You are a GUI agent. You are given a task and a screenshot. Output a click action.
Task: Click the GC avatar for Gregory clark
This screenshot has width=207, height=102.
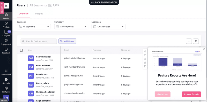31,85
